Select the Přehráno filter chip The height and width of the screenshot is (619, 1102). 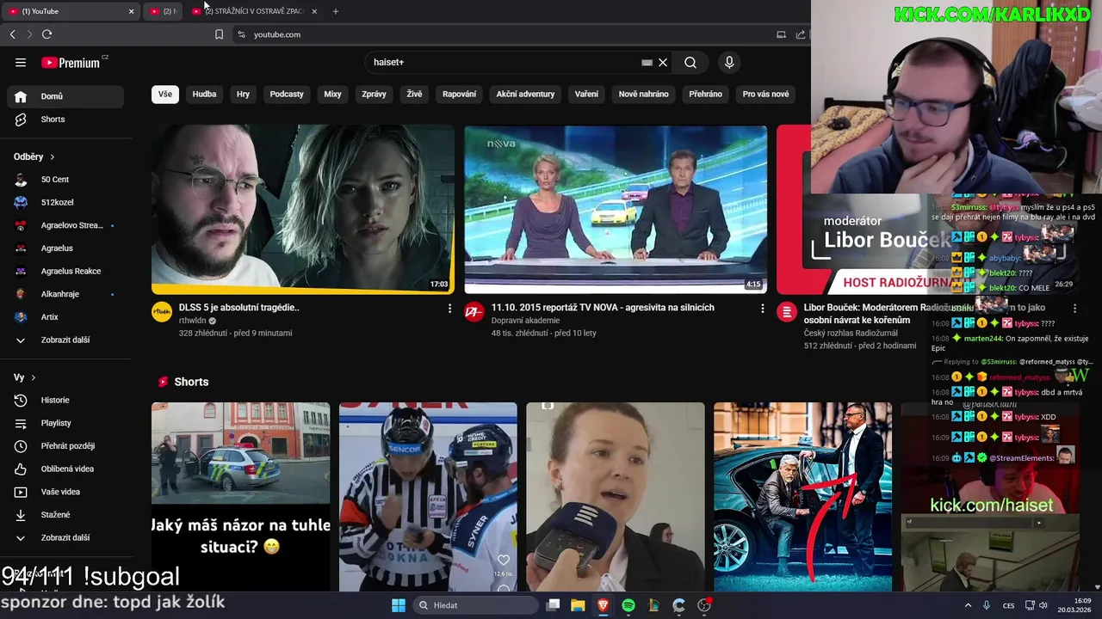pyautogui.click(x=705, y=95)
